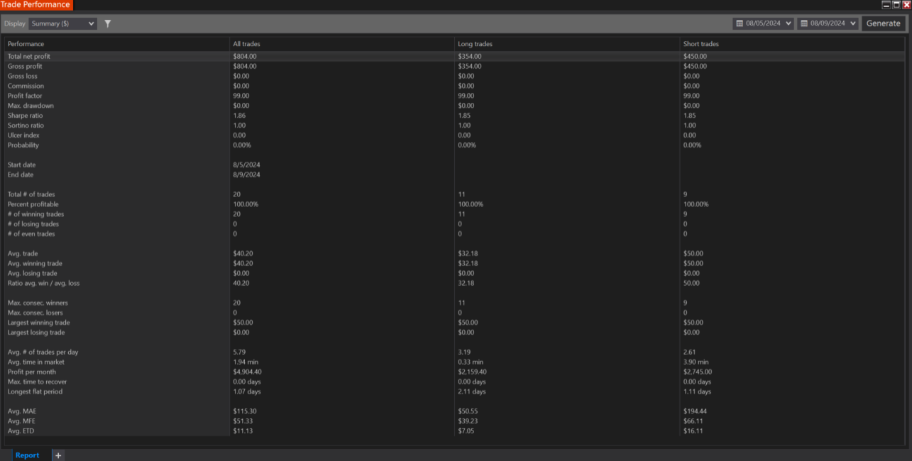Click the calendar icon beside 08/05/2024

(x=740, y=23)
